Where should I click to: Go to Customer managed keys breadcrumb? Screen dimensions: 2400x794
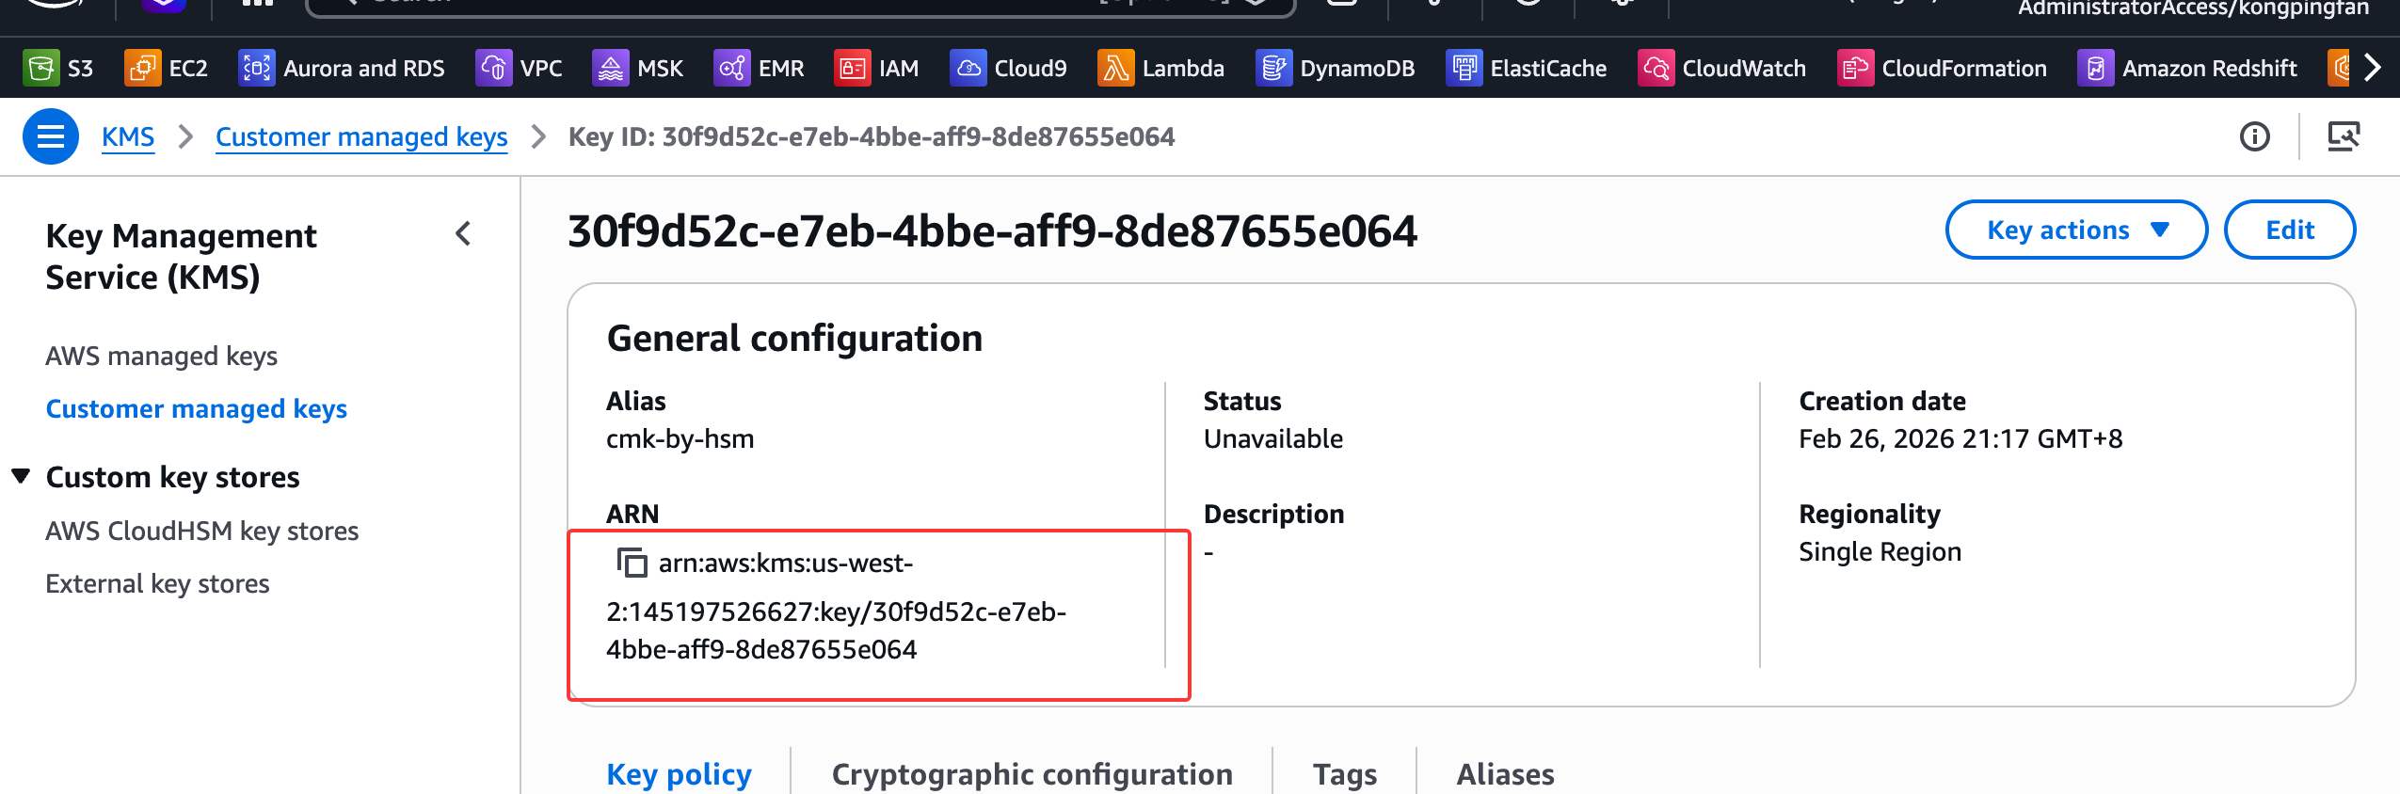click(361, 137)
